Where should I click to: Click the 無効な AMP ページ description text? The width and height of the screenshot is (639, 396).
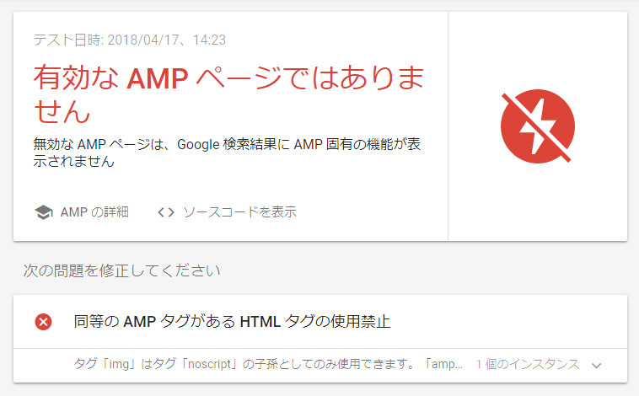click(226, 153)
